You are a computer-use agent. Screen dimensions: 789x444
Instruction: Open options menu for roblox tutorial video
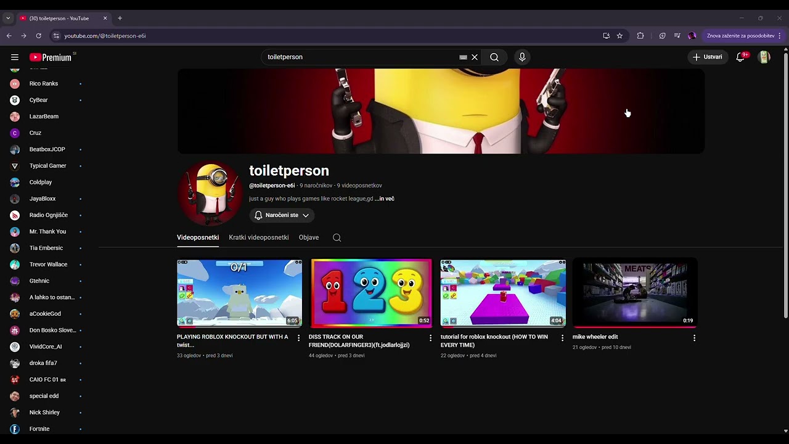pyautogui.click(x=562, y=338)
